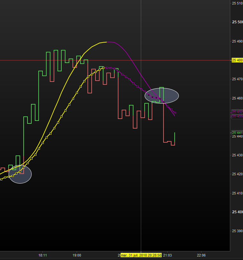Click the 25 410 price axis label
Image resolution: width=243 pixels, height=260 pixels.
pyautogui.click(x=237, y=193)
